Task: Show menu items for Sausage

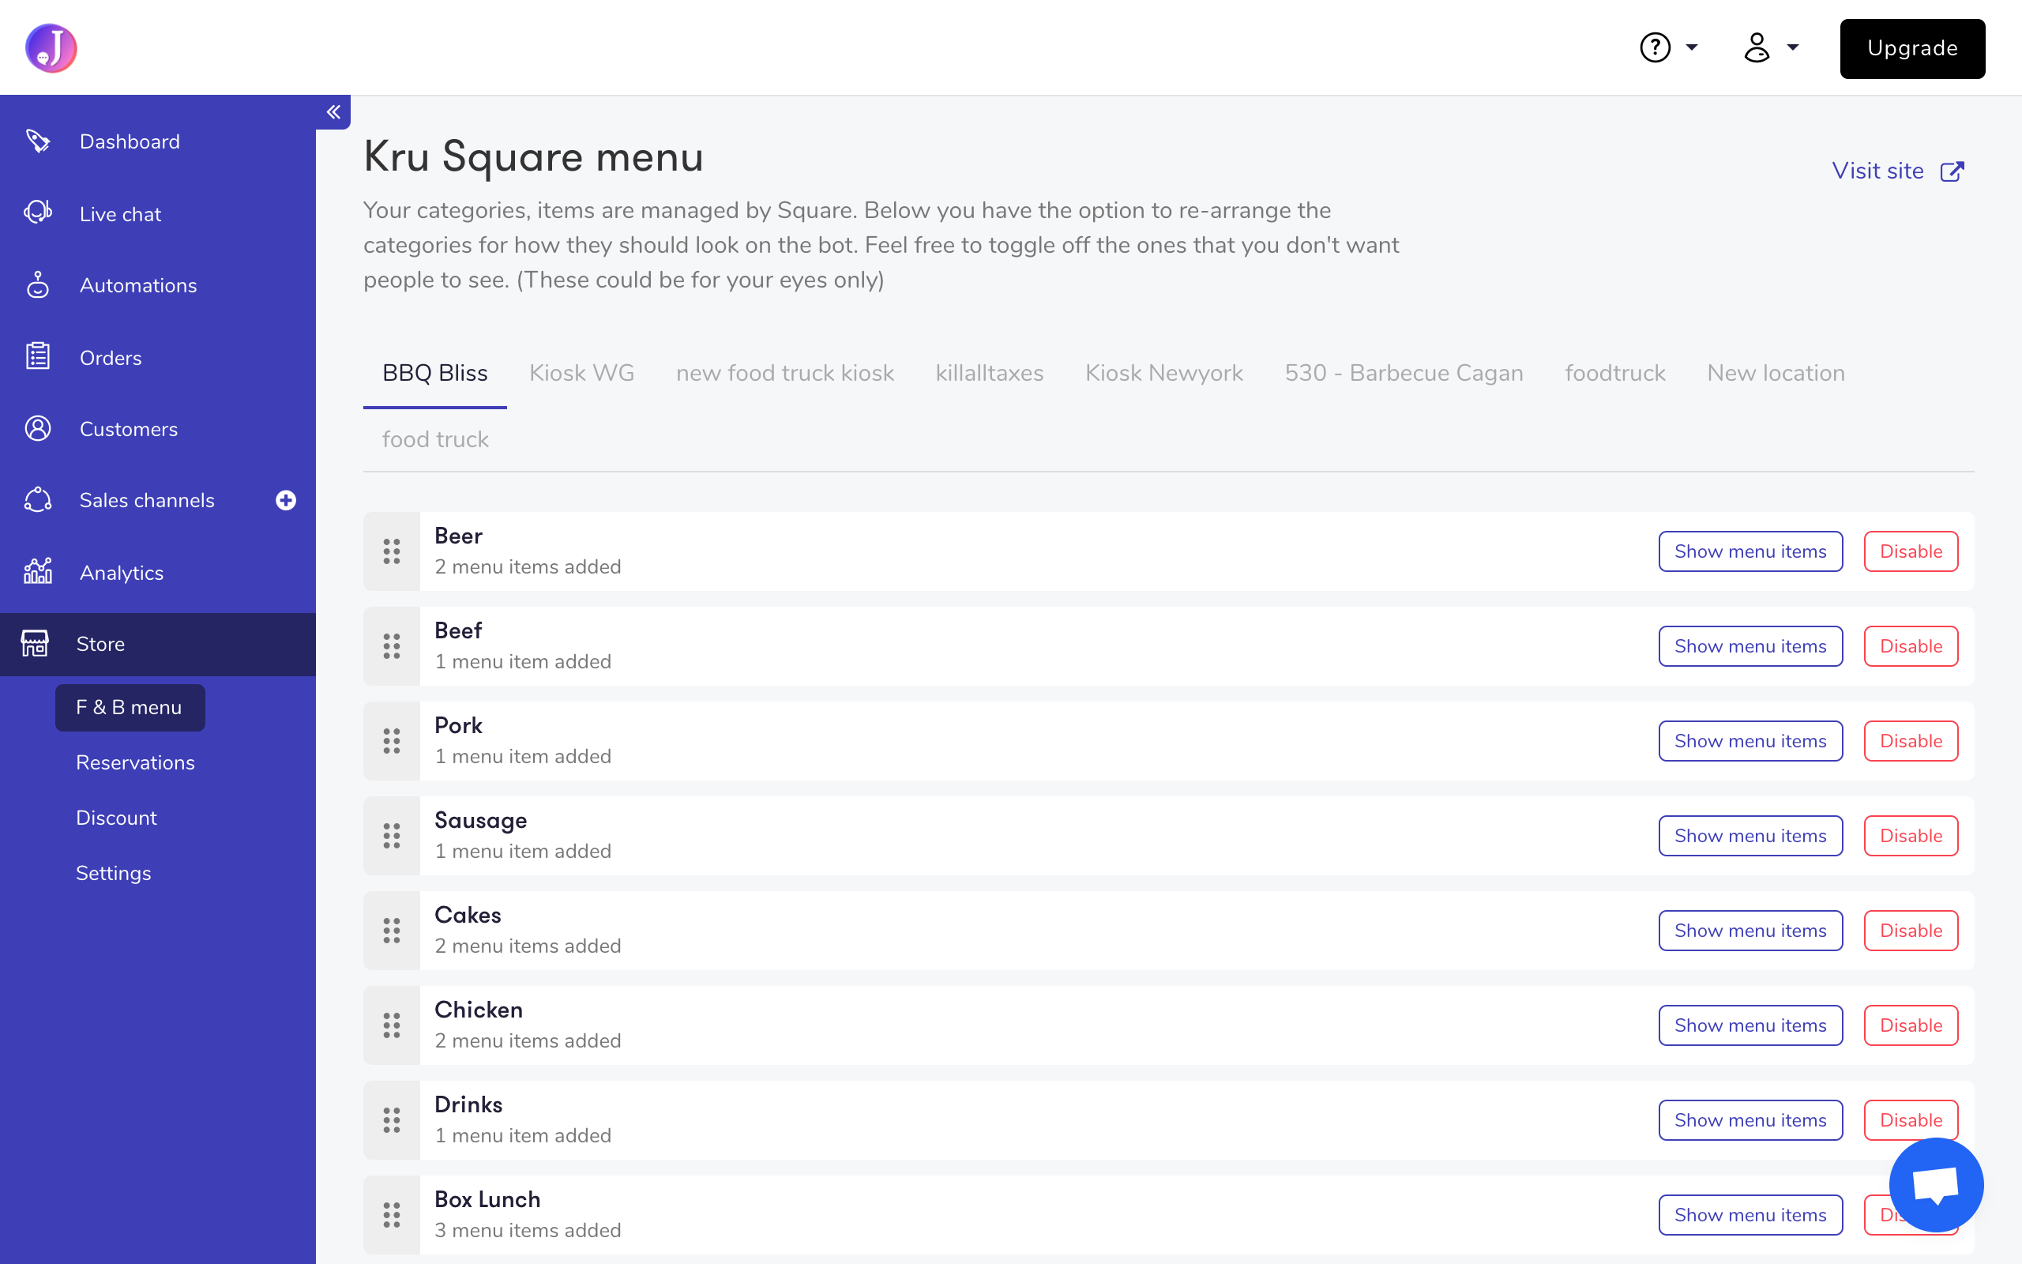Action: tap(1750, 836)
